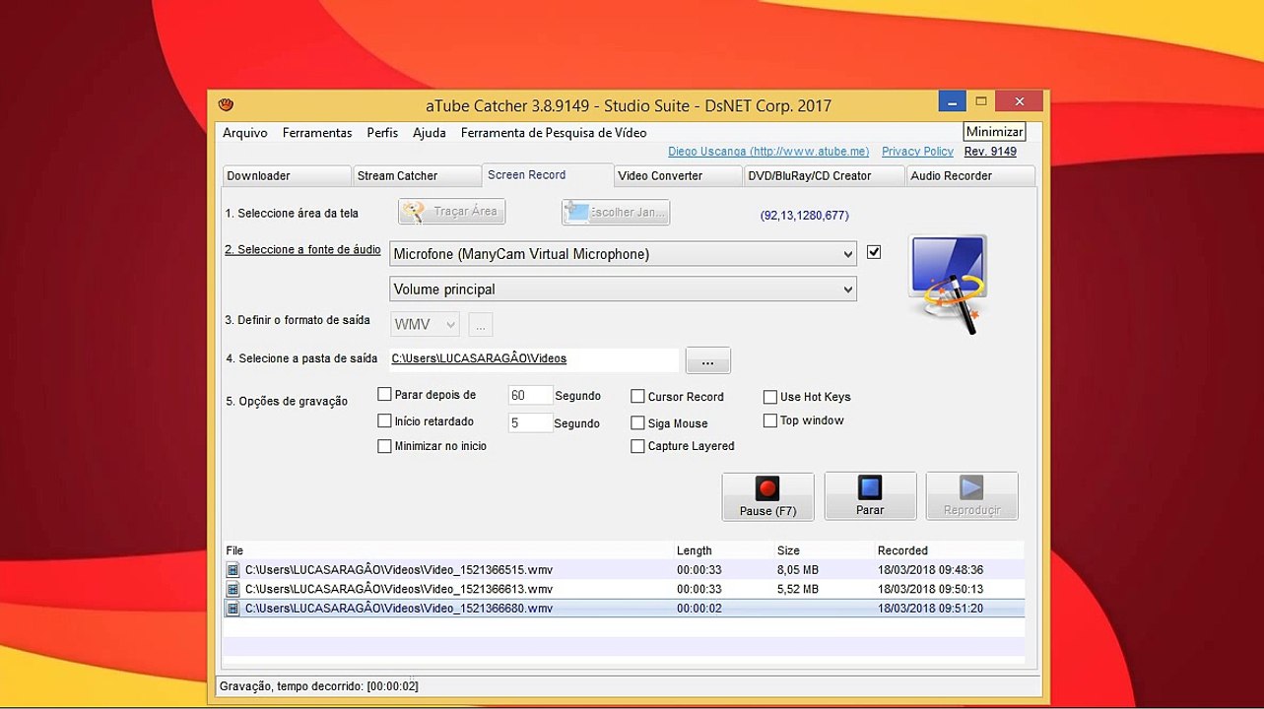Viewport: 1264px width, 709px height.
Task: Enable Capture Layered checkbox
Action: pos(638,446)
